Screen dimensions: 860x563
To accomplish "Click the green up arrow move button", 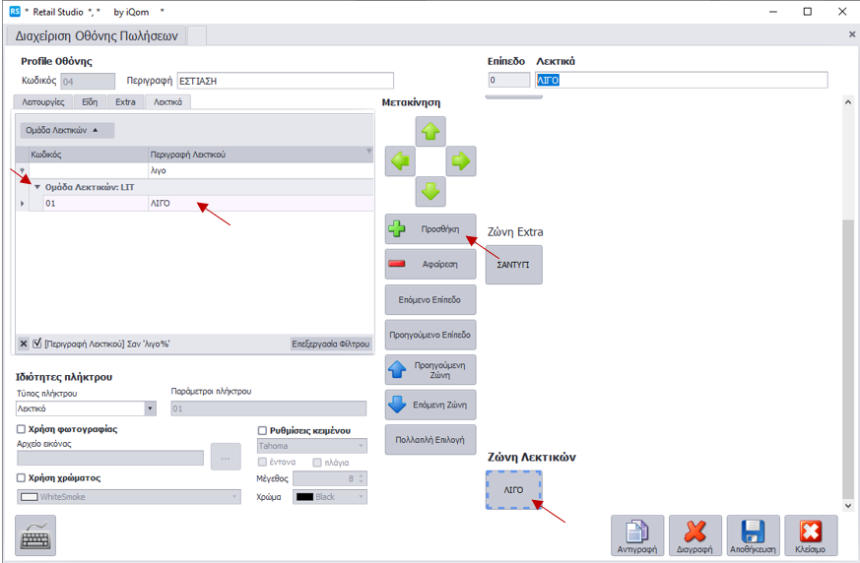I will [x=430, y=131].
